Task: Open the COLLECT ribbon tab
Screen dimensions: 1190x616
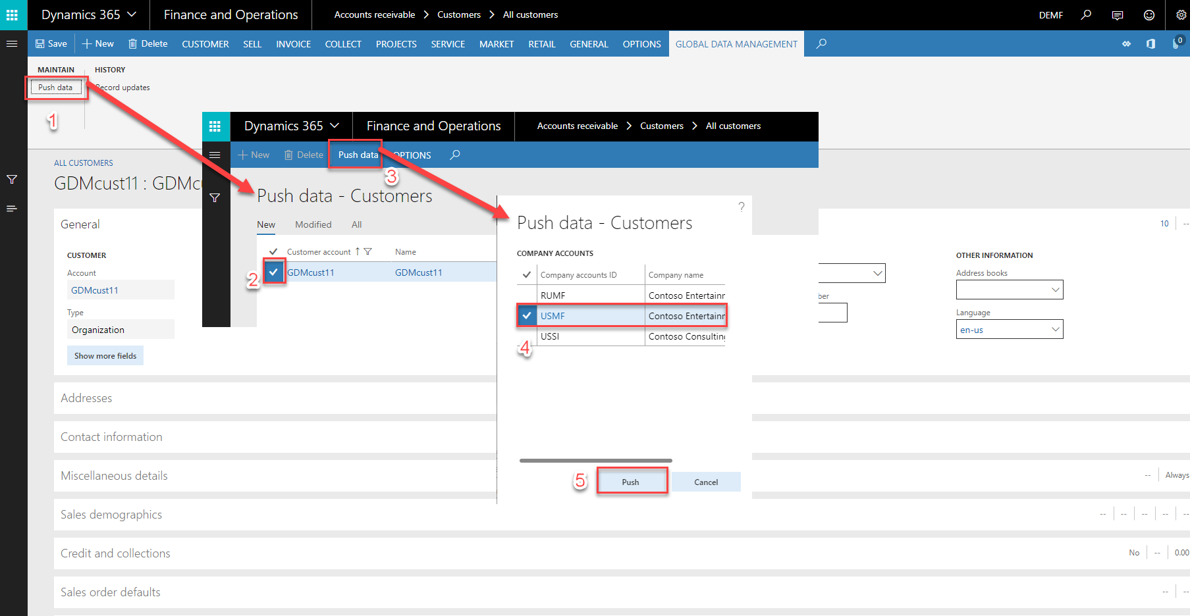Action: [x=342, y=44]
